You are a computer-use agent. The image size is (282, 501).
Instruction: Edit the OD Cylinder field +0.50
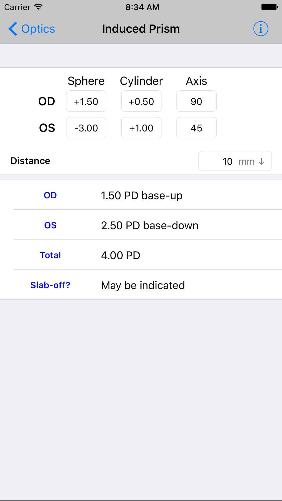141,101
